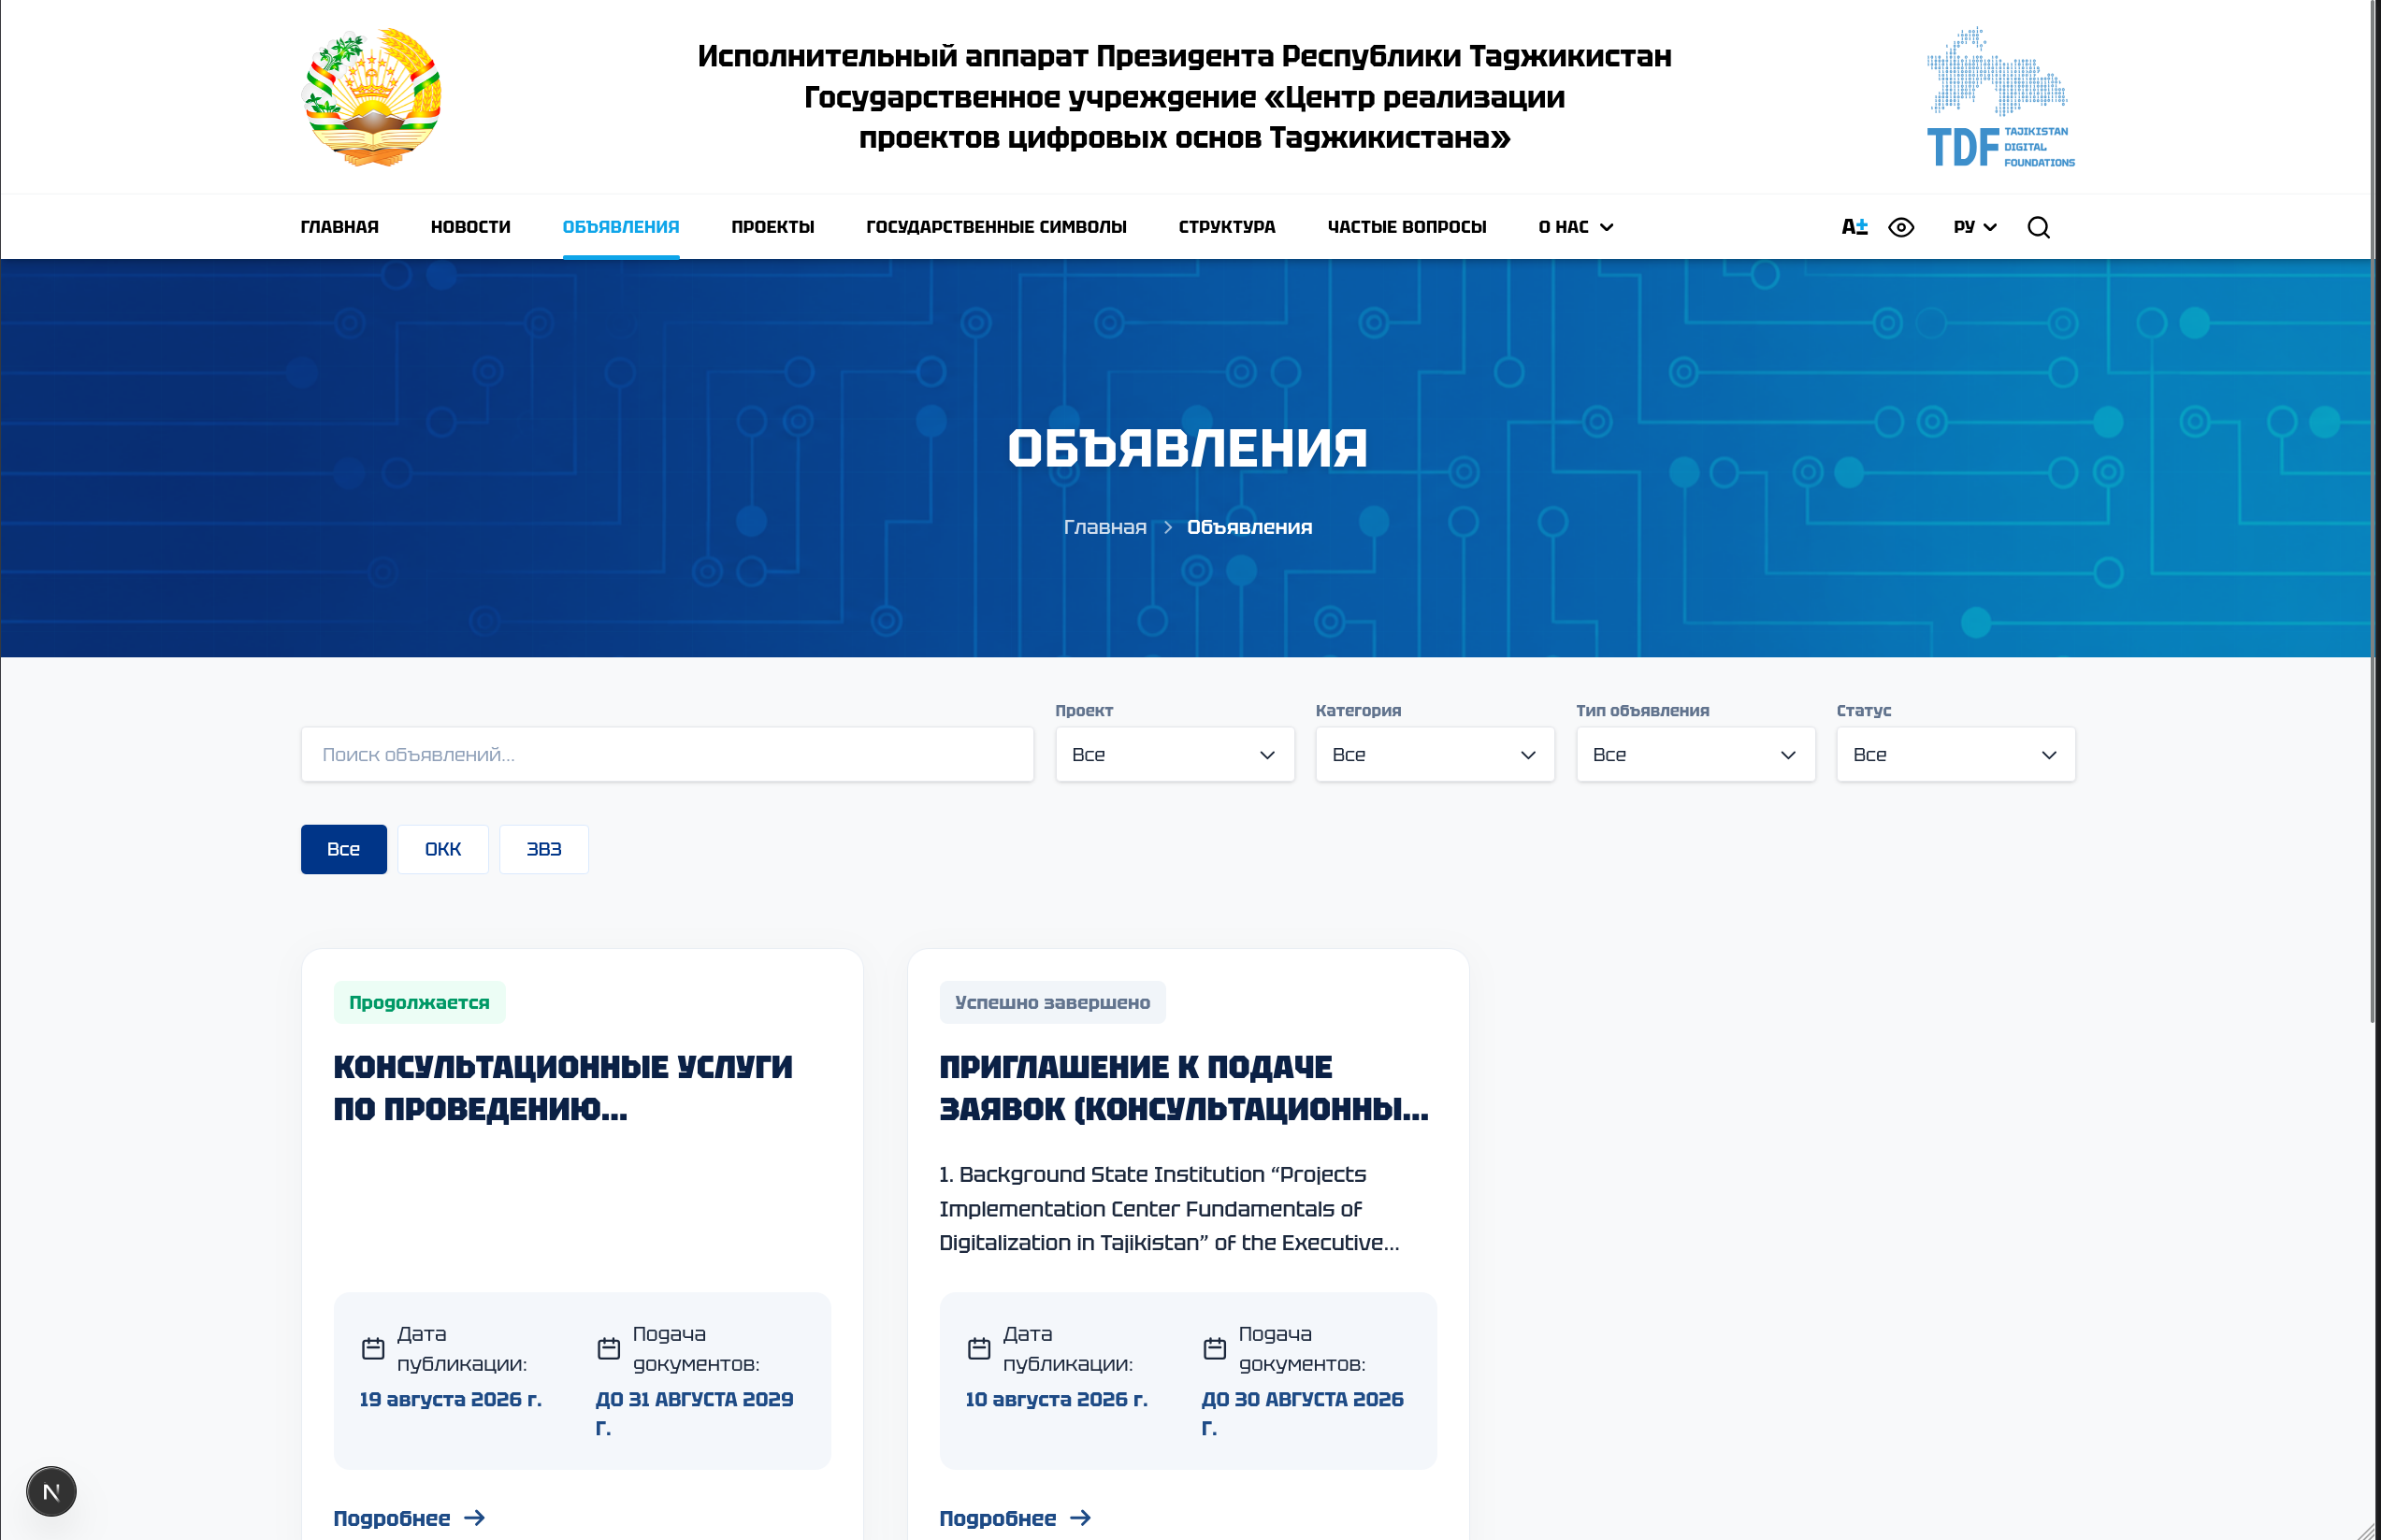2381x1540 pixels.
Task: Click the 19 августа 2026 г. date
Action: (451, 1399)
